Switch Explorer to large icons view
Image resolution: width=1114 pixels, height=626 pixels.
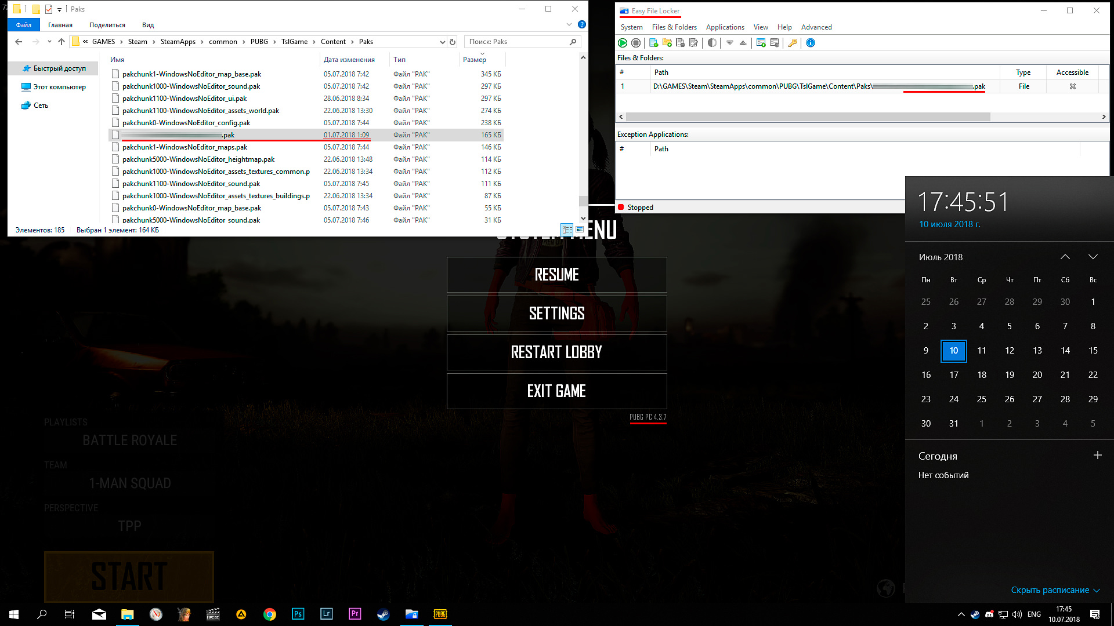(579, 230)
